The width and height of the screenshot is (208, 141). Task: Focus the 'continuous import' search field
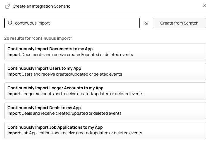click(x=76, y=23)
